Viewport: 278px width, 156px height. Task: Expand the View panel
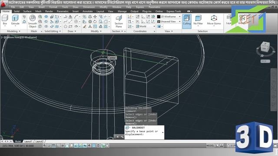pos(169,31)
